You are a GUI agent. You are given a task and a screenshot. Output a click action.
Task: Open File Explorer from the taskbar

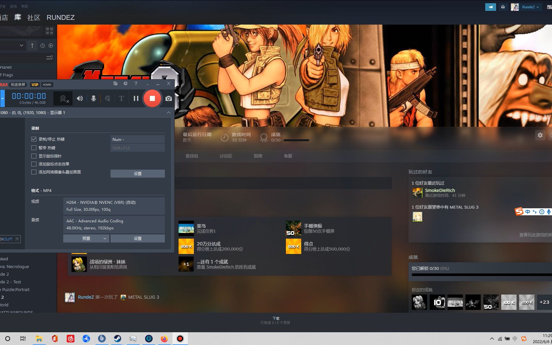click(x=39, y=339)
